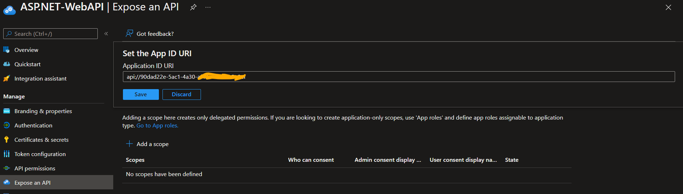
Task: Save the App ID URI
Action: [141, 94]
